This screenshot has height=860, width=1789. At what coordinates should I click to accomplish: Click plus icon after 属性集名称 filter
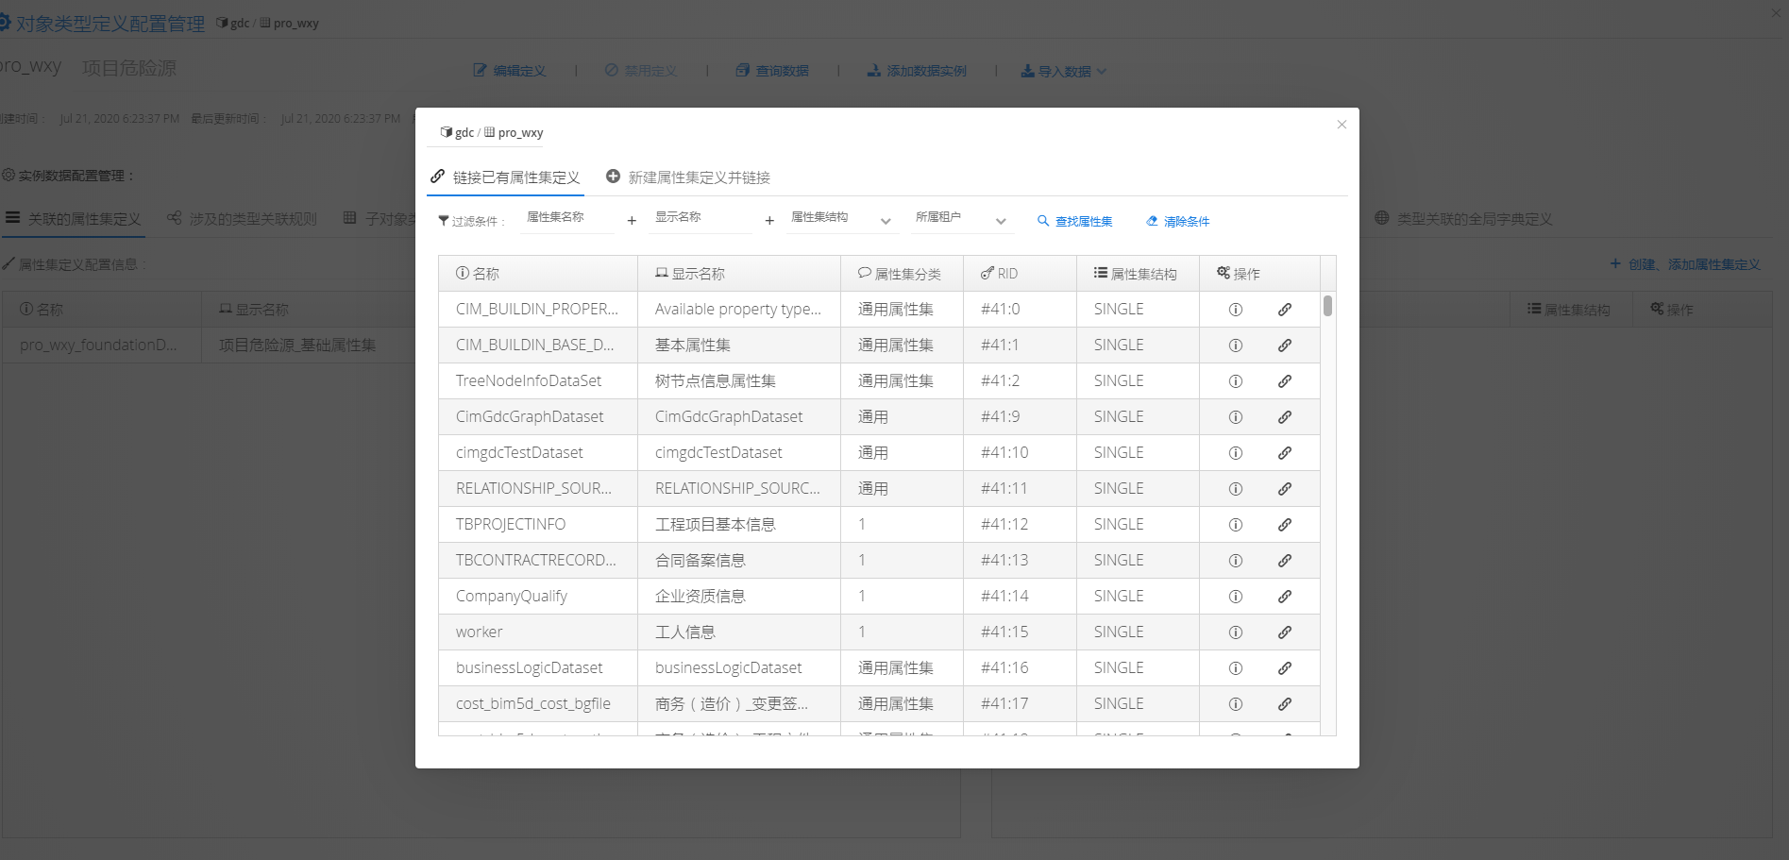tap(632, 221)
